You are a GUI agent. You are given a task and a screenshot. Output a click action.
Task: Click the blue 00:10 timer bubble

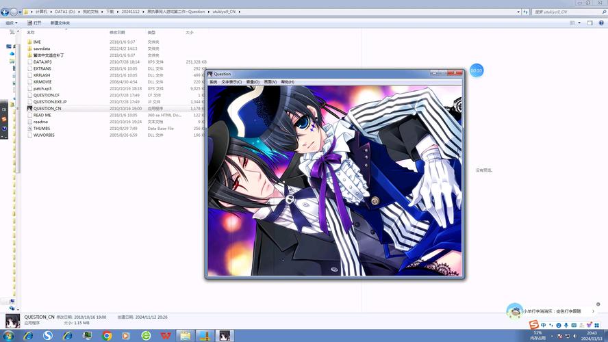click(x=476, y=70)
